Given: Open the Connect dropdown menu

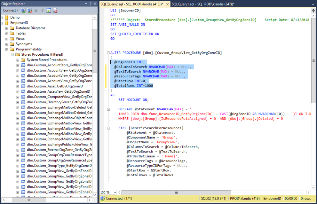Looking at the screenshot, I should point(11,10).
